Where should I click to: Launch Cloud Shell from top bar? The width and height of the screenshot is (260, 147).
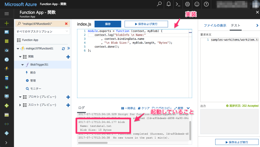pos(178,4)
